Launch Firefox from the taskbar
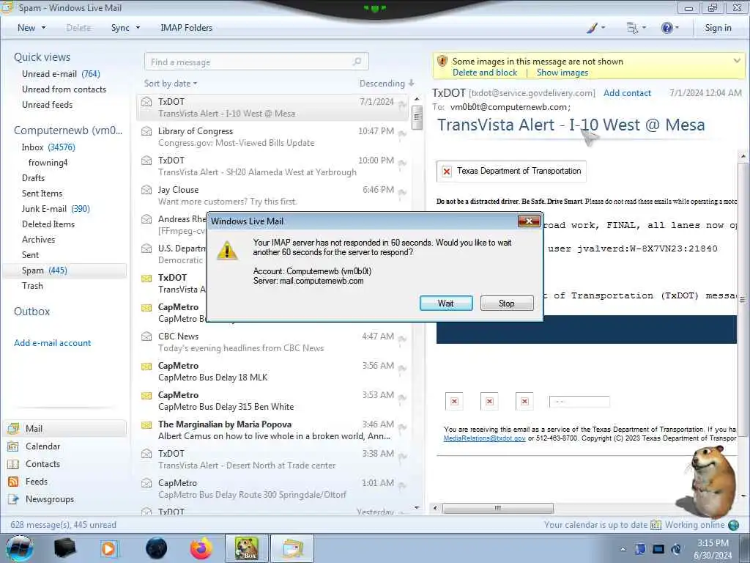The height and width of the screenshot is (563, 750). 201,548
